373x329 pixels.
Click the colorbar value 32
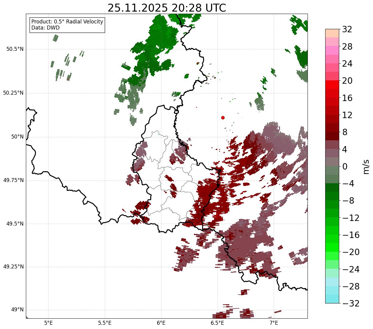click(347, 29)
